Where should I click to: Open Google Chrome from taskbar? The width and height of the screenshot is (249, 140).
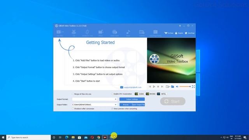(x=98, y=137)
